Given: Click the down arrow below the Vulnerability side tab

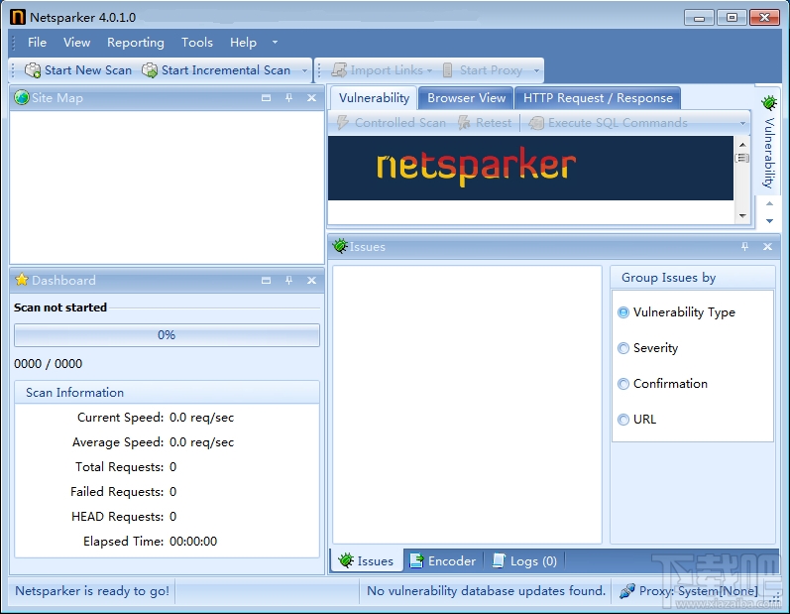Looking at the screenshot, I should (769, 221).
